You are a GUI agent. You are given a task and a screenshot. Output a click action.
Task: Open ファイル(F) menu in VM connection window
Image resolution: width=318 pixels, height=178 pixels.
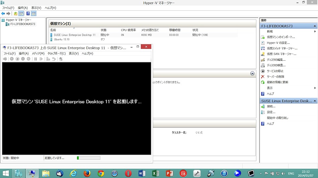coord(9,53)
